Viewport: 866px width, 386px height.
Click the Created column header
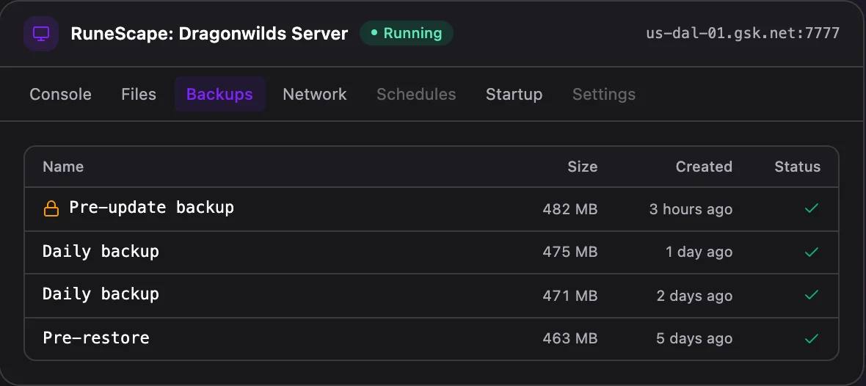click(705, 167)
